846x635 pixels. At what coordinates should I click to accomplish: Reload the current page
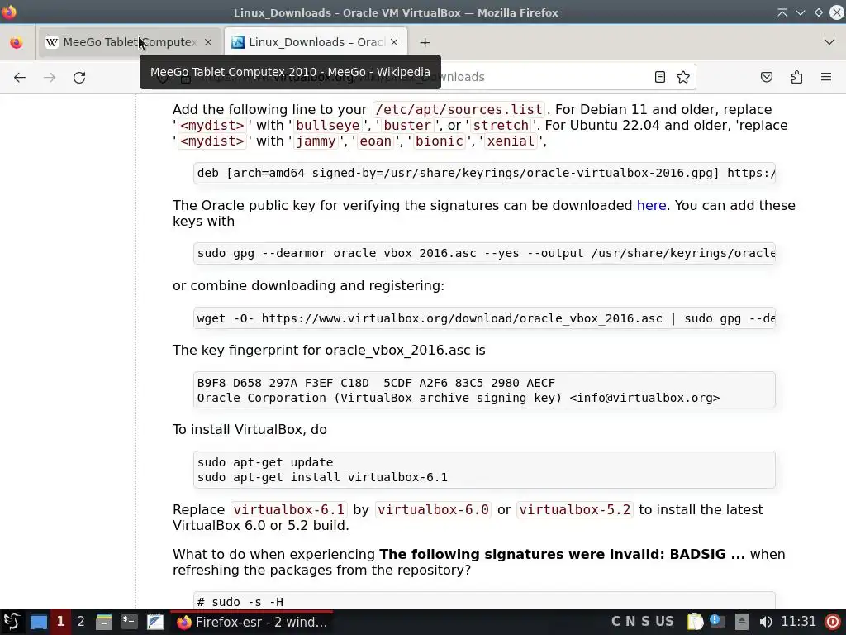79,77
